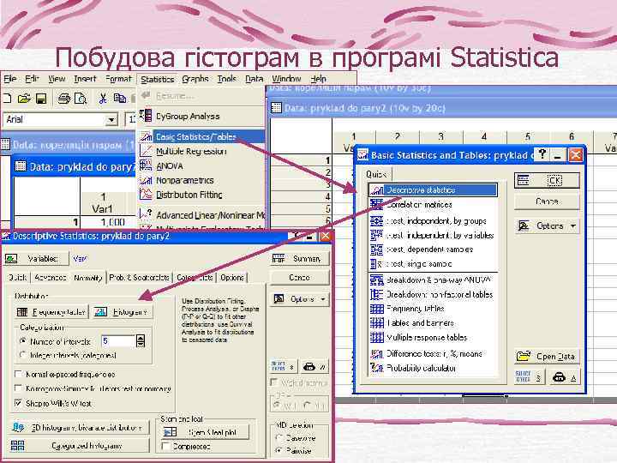Click Select Cases button in Basic Statistics dialog
The image size is (617, 463).
(530, 376)
